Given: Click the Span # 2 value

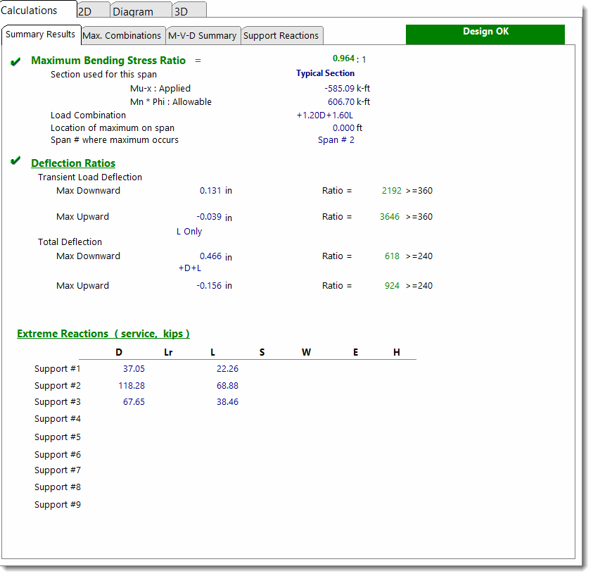Looking at the screenshot, I should [x=336, y=140].
